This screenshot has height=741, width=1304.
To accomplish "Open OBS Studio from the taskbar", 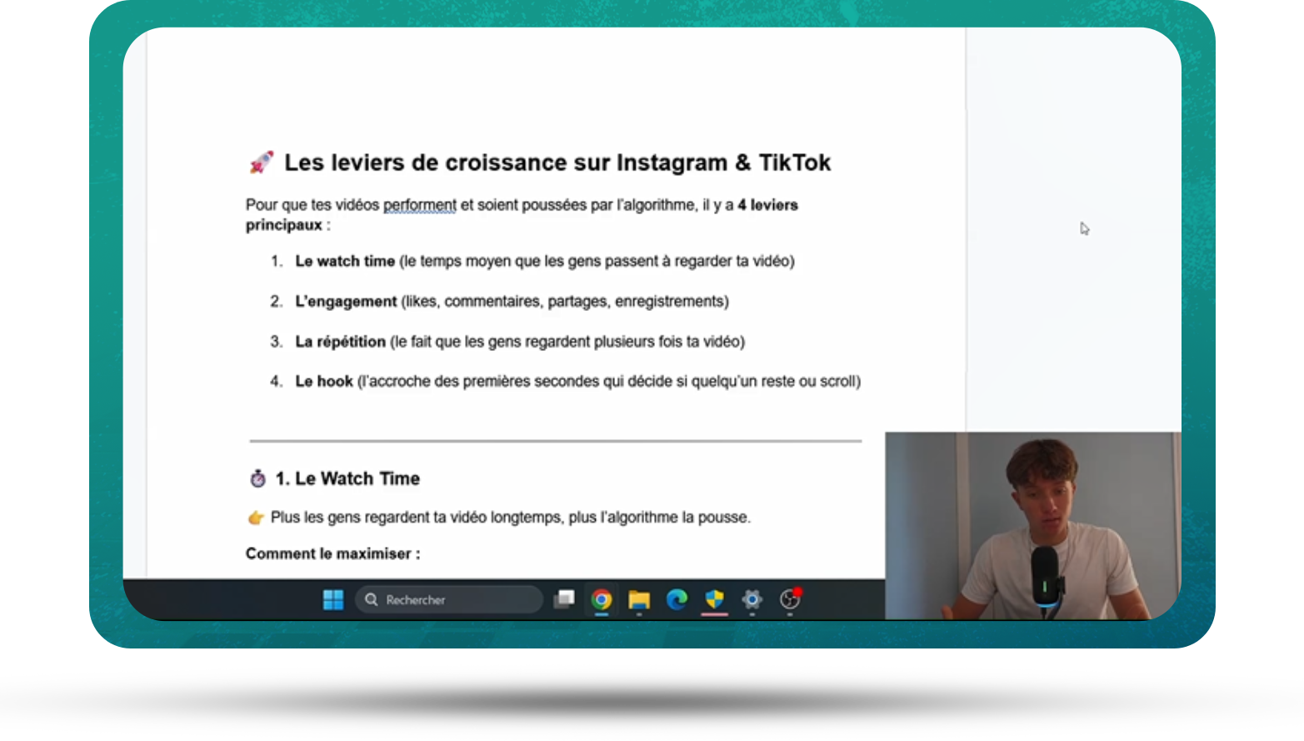I will coord(790,599).
